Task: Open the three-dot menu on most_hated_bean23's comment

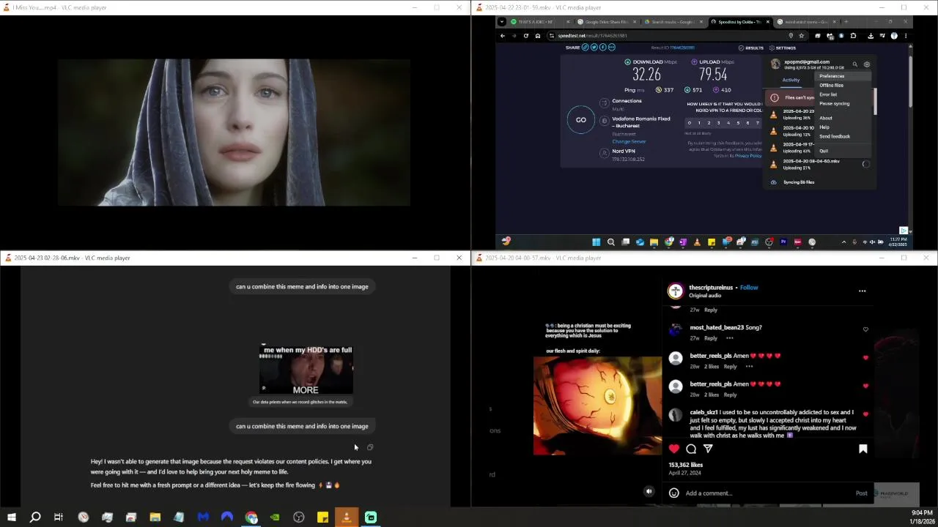Action: click(x=729, y=338)
